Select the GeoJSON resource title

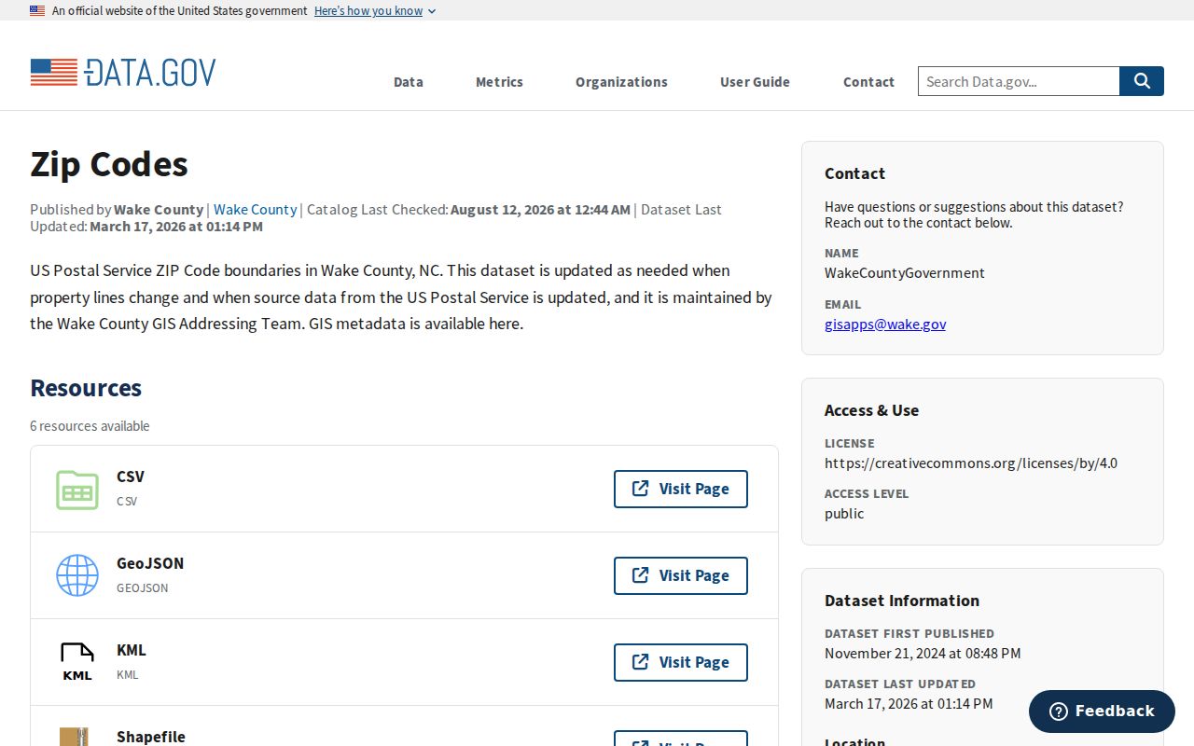coord(150,563)
